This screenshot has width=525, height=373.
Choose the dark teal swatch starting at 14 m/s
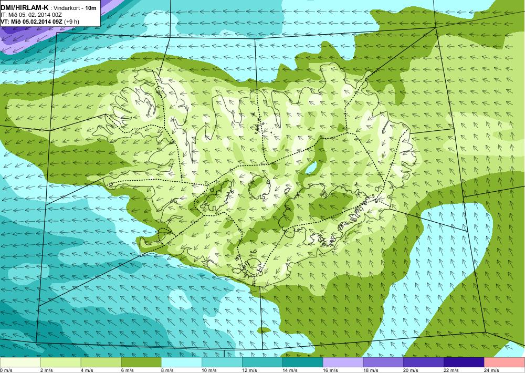pos(303,362)
